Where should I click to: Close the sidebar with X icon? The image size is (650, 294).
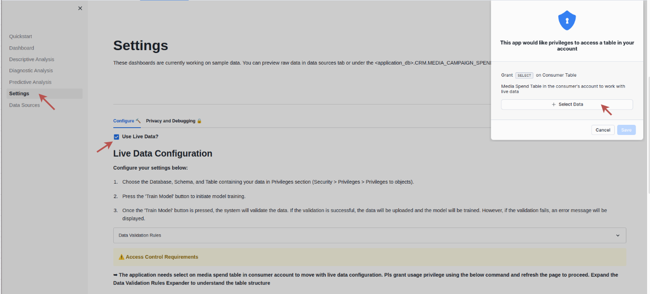(80, 8)
